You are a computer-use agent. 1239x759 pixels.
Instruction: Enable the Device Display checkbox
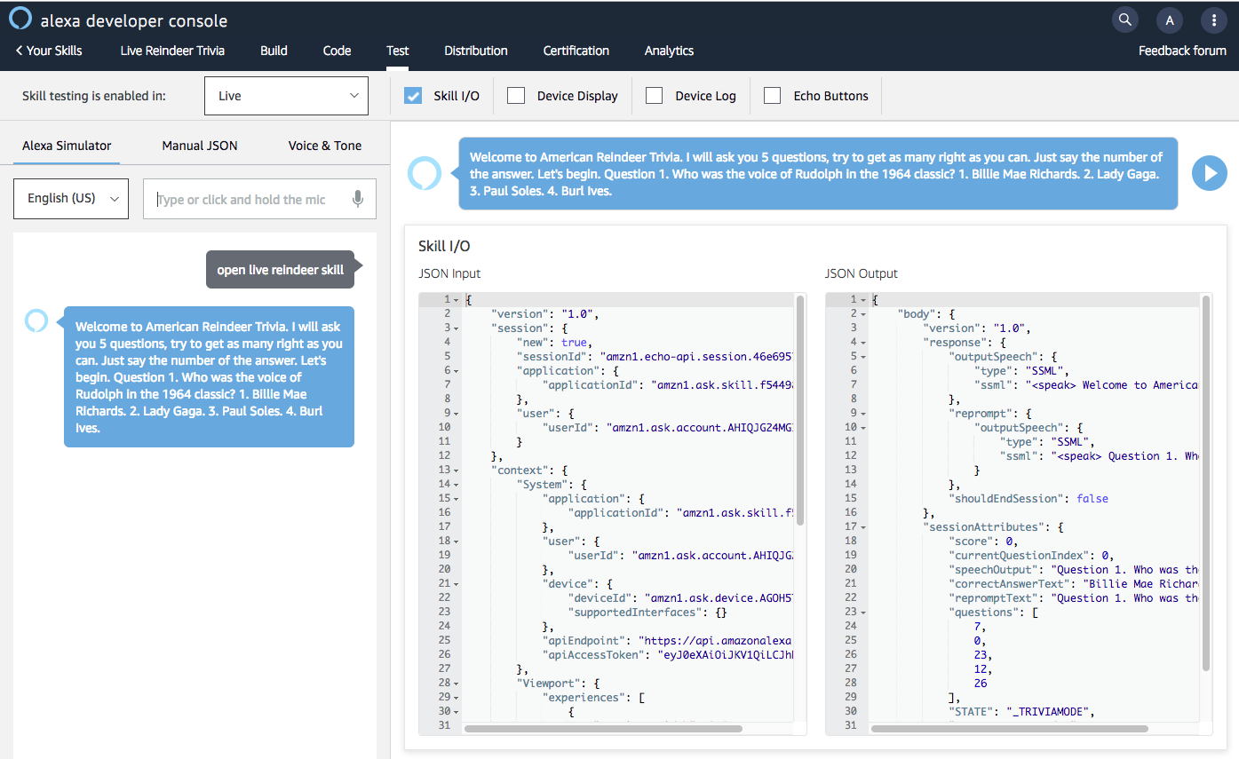pyautogui.click(x=516, y=96)
